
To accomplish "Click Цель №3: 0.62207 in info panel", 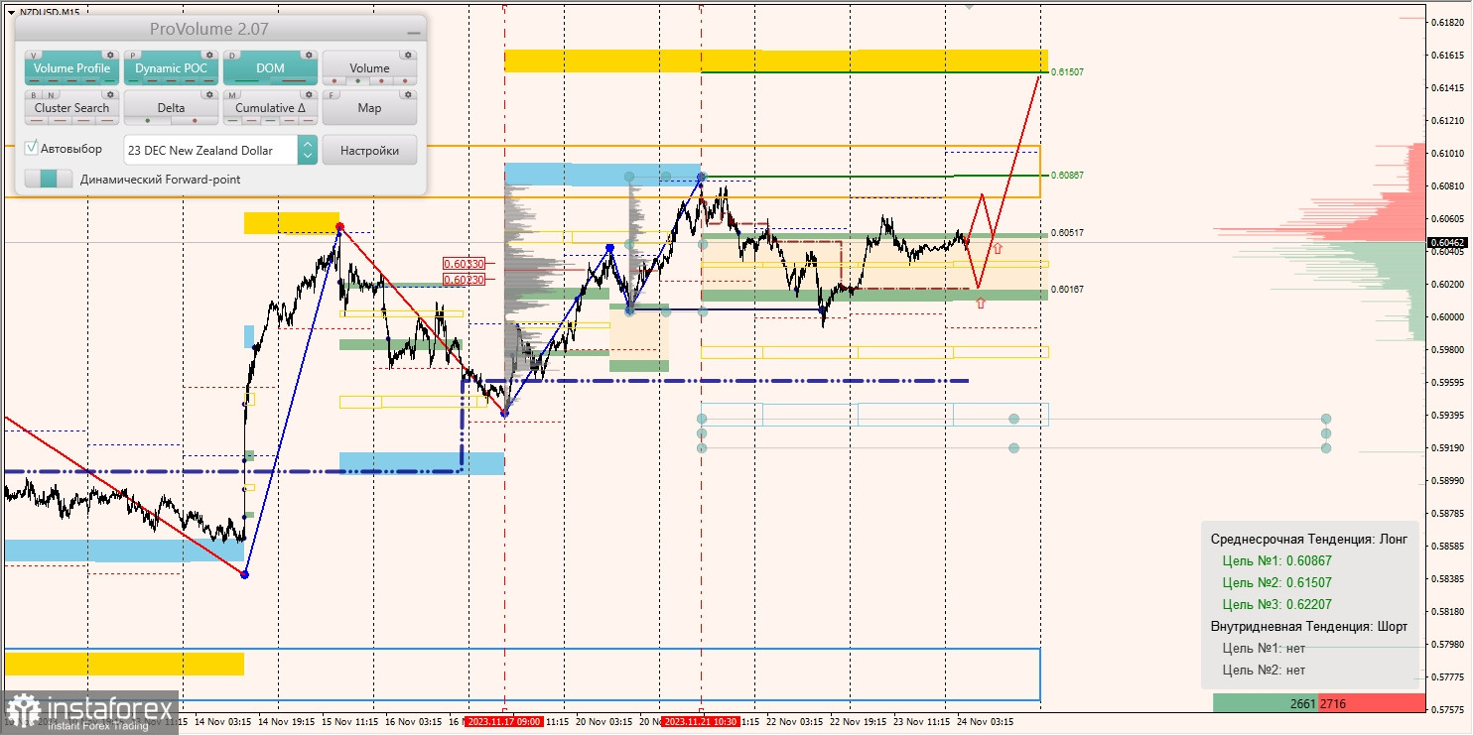I will point(1276,604).
